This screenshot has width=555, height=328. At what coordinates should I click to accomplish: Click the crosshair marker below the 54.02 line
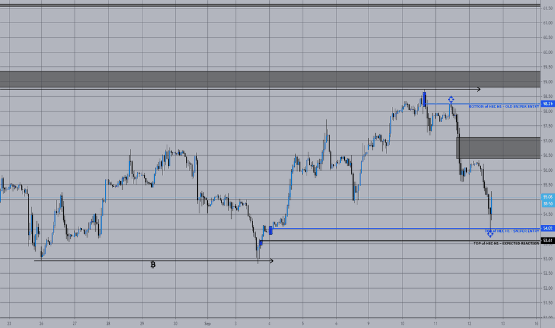tap(490, 234)
